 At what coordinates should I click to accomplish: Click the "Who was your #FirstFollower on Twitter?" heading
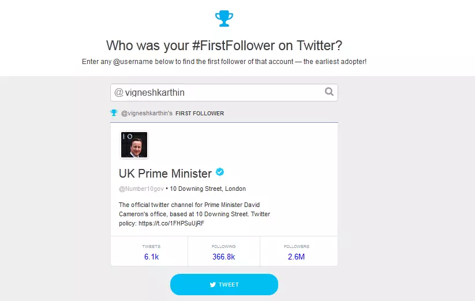coord(224,46)
